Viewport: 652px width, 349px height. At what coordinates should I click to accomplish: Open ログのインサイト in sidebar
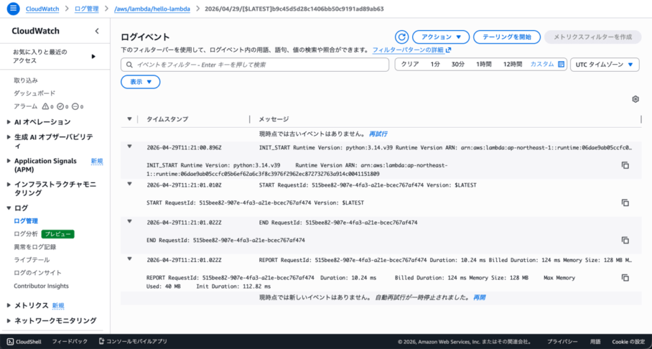pyautogui.click(x=38, y=273)
